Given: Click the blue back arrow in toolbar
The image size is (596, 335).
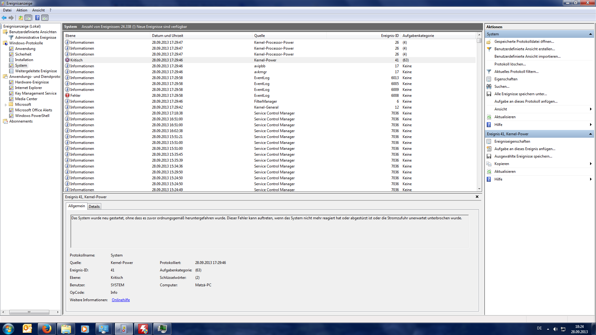Looking at the screenshot, I should coord(4,18).
